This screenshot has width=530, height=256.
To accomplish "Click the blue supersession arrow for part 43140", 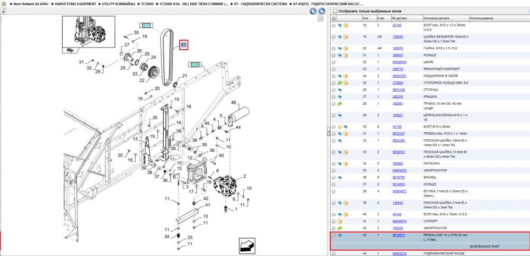I will tap(340, 25).
